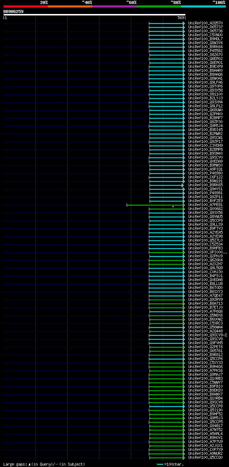229x467 pixels.
Task: Select the UniRef100_Q9LFA6 label
Action: pos(205,82)
